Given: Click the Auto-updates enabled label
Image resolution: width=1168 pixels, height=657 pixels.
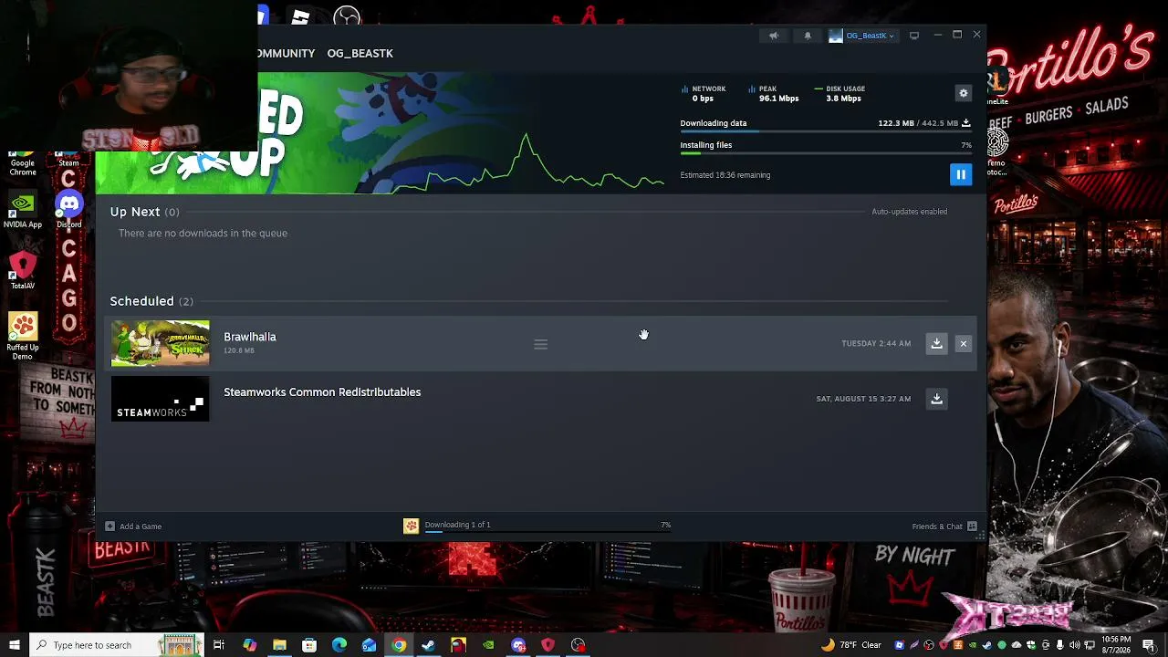Looking at the screenshot, I should 909,212.
